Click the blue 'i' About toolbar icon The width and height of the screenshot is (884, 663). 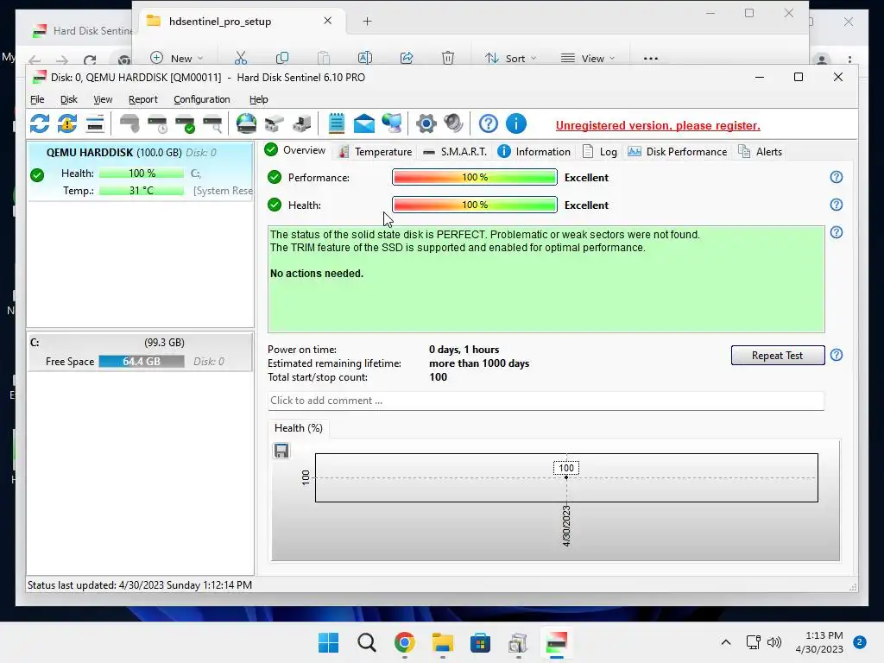(x=516, y=123)
